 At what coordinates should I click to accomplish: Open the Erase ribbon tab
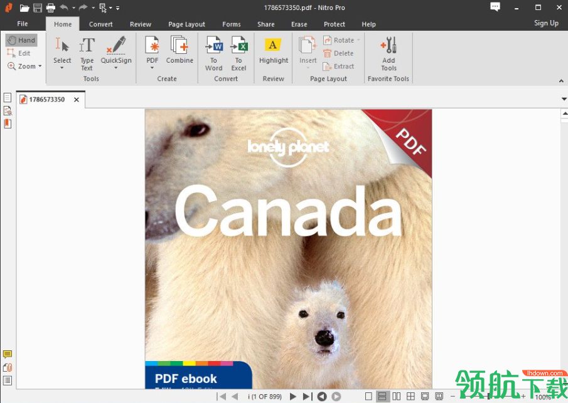pos(299,24)
